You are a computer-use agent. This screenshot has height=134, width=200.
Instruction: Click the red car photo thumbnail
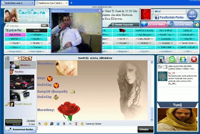[22, 82]
